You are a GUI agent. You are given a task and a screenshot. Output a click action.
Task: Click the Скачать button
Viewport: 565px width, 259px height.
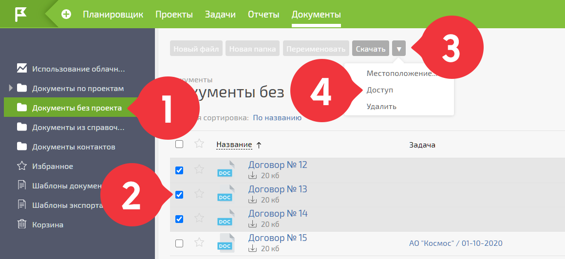pos(371,48)
